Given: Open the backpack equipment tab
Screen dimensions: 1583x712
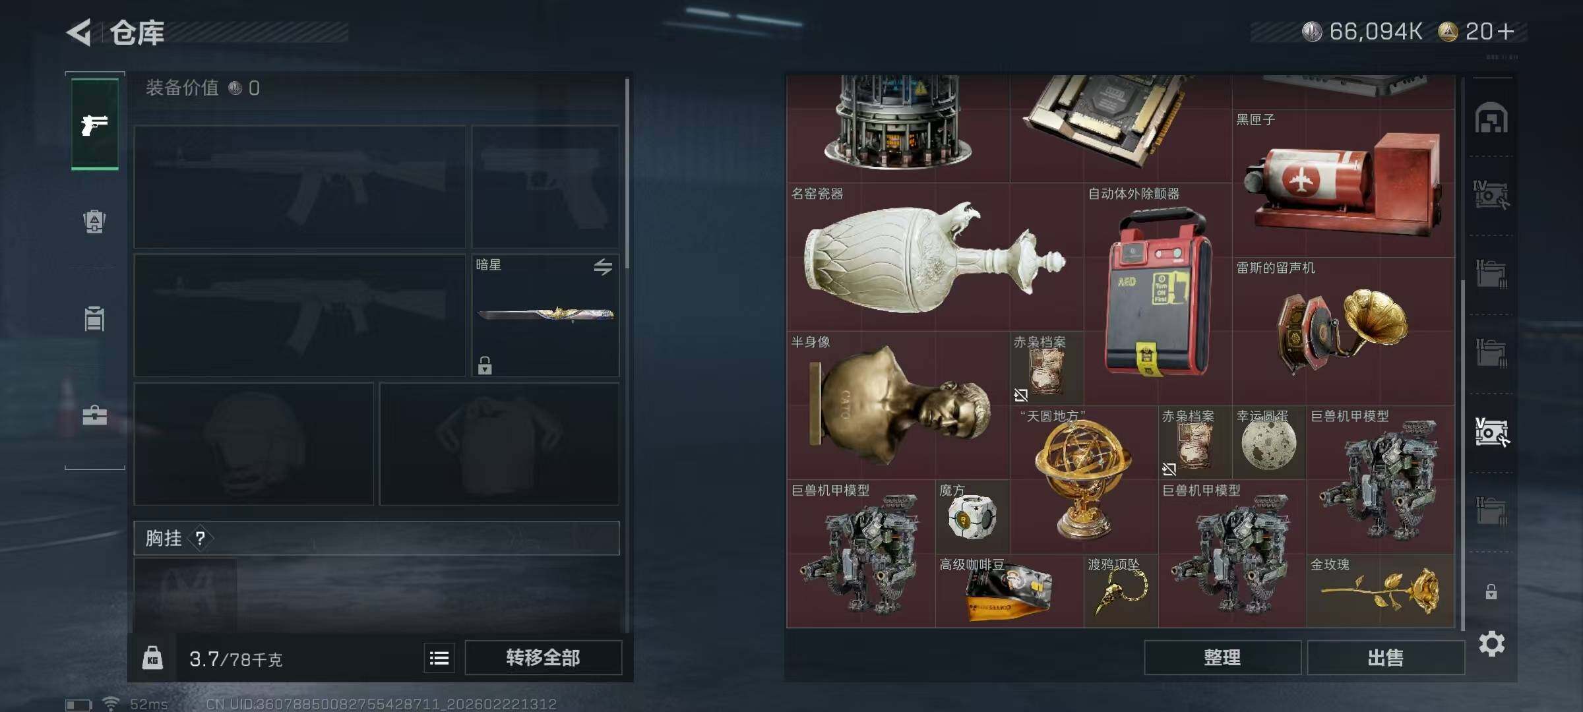Looking at the screenshot, I should coord(94,222).
